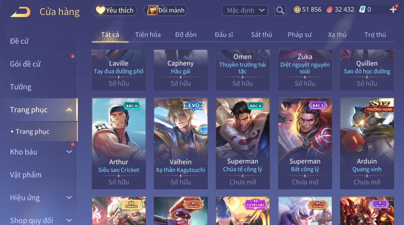The image size is (404, 225).
Task: Tap the red ruby currency icon
Action: click(330, 10)
